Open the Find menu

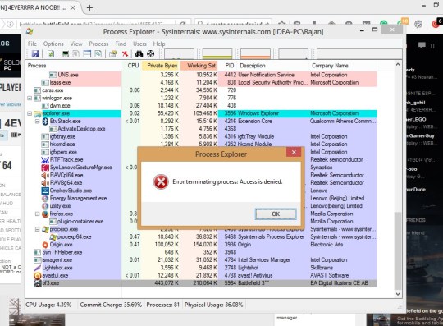(121, 44)
